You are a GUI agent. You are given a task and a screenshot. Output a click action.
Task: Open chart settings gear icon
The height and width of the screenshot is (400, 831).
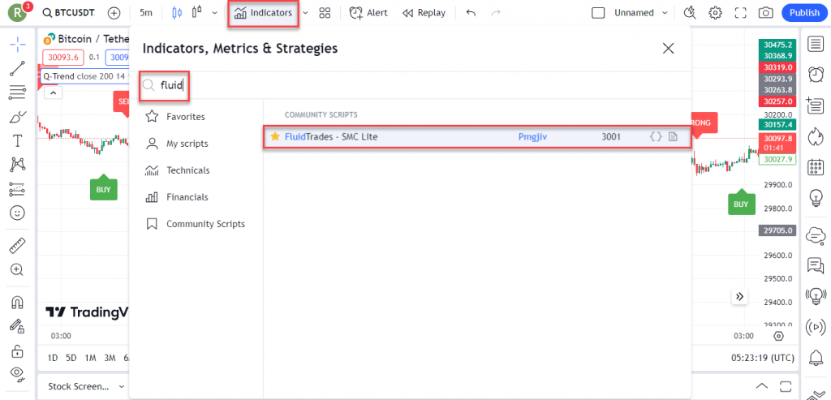pos(716,13)
